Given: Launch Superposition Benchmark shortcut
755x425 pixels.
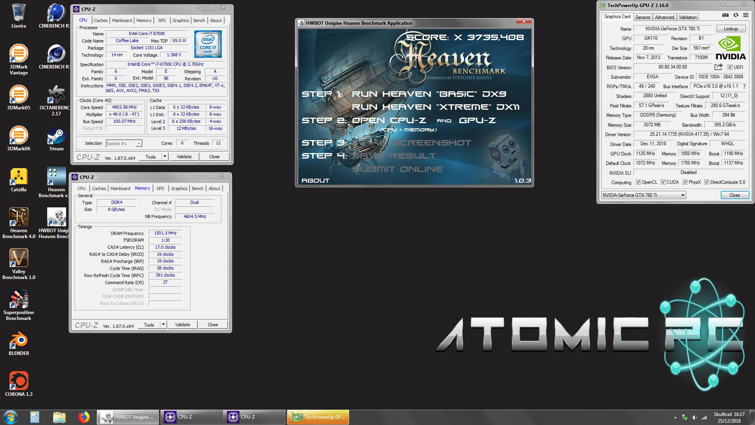Looking at the screenshot, I should pyautogui.click(x=18, y=305).
